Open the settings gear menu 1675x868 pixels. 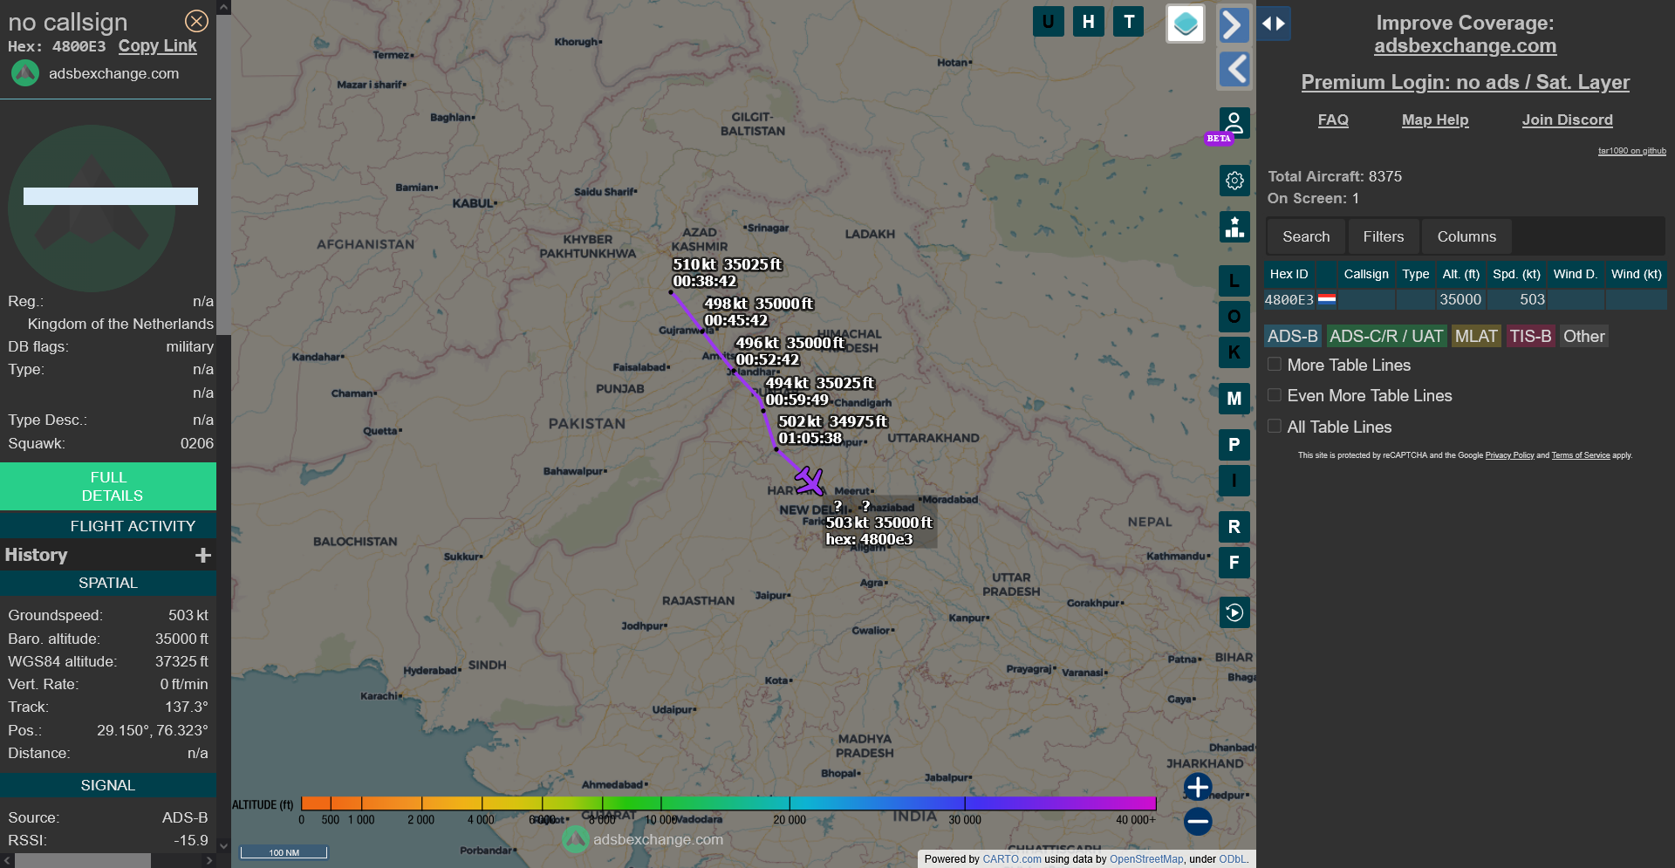(x=1234, y=181)
